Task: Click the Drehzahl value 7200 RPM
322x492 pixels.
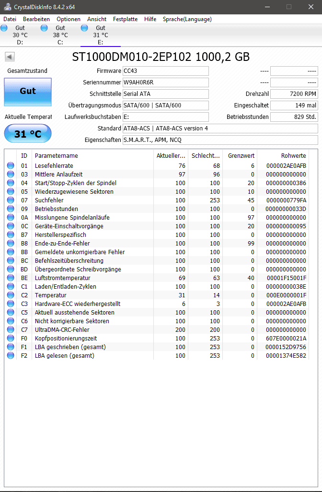Action: tap(294, 94)
